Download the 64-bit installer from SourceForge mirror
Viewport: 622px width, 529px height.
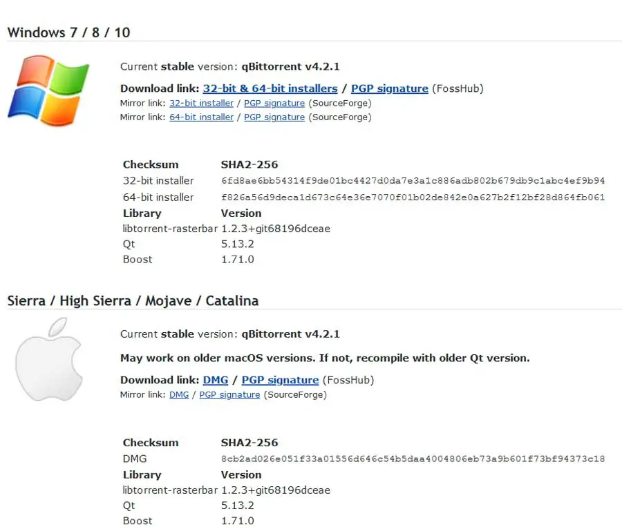[x=201, y=117]
